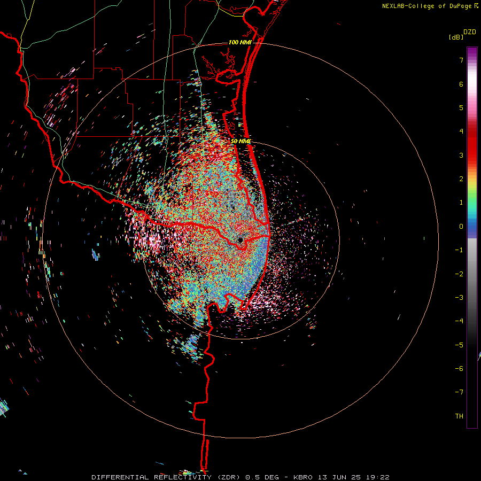The image size is (481, 481).
Task: Click the color bar tick label 1
Action: coord(461,203)
